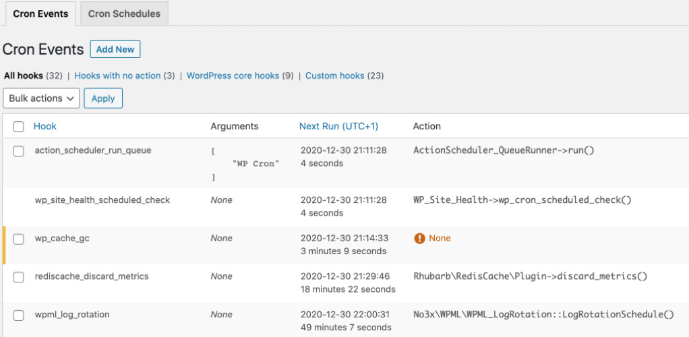Click the orange None action warning text
This screenshot has height=337, width=689.
(440, 239)
